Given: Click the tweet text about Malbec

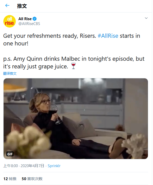Looking at the screenshot, I should (74, 63).
